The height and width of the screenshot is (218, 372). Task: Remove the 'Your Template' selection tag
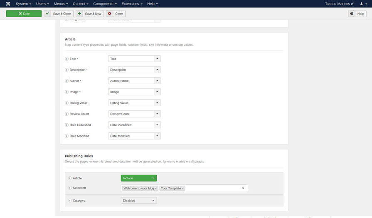click(x=182, y=189)
